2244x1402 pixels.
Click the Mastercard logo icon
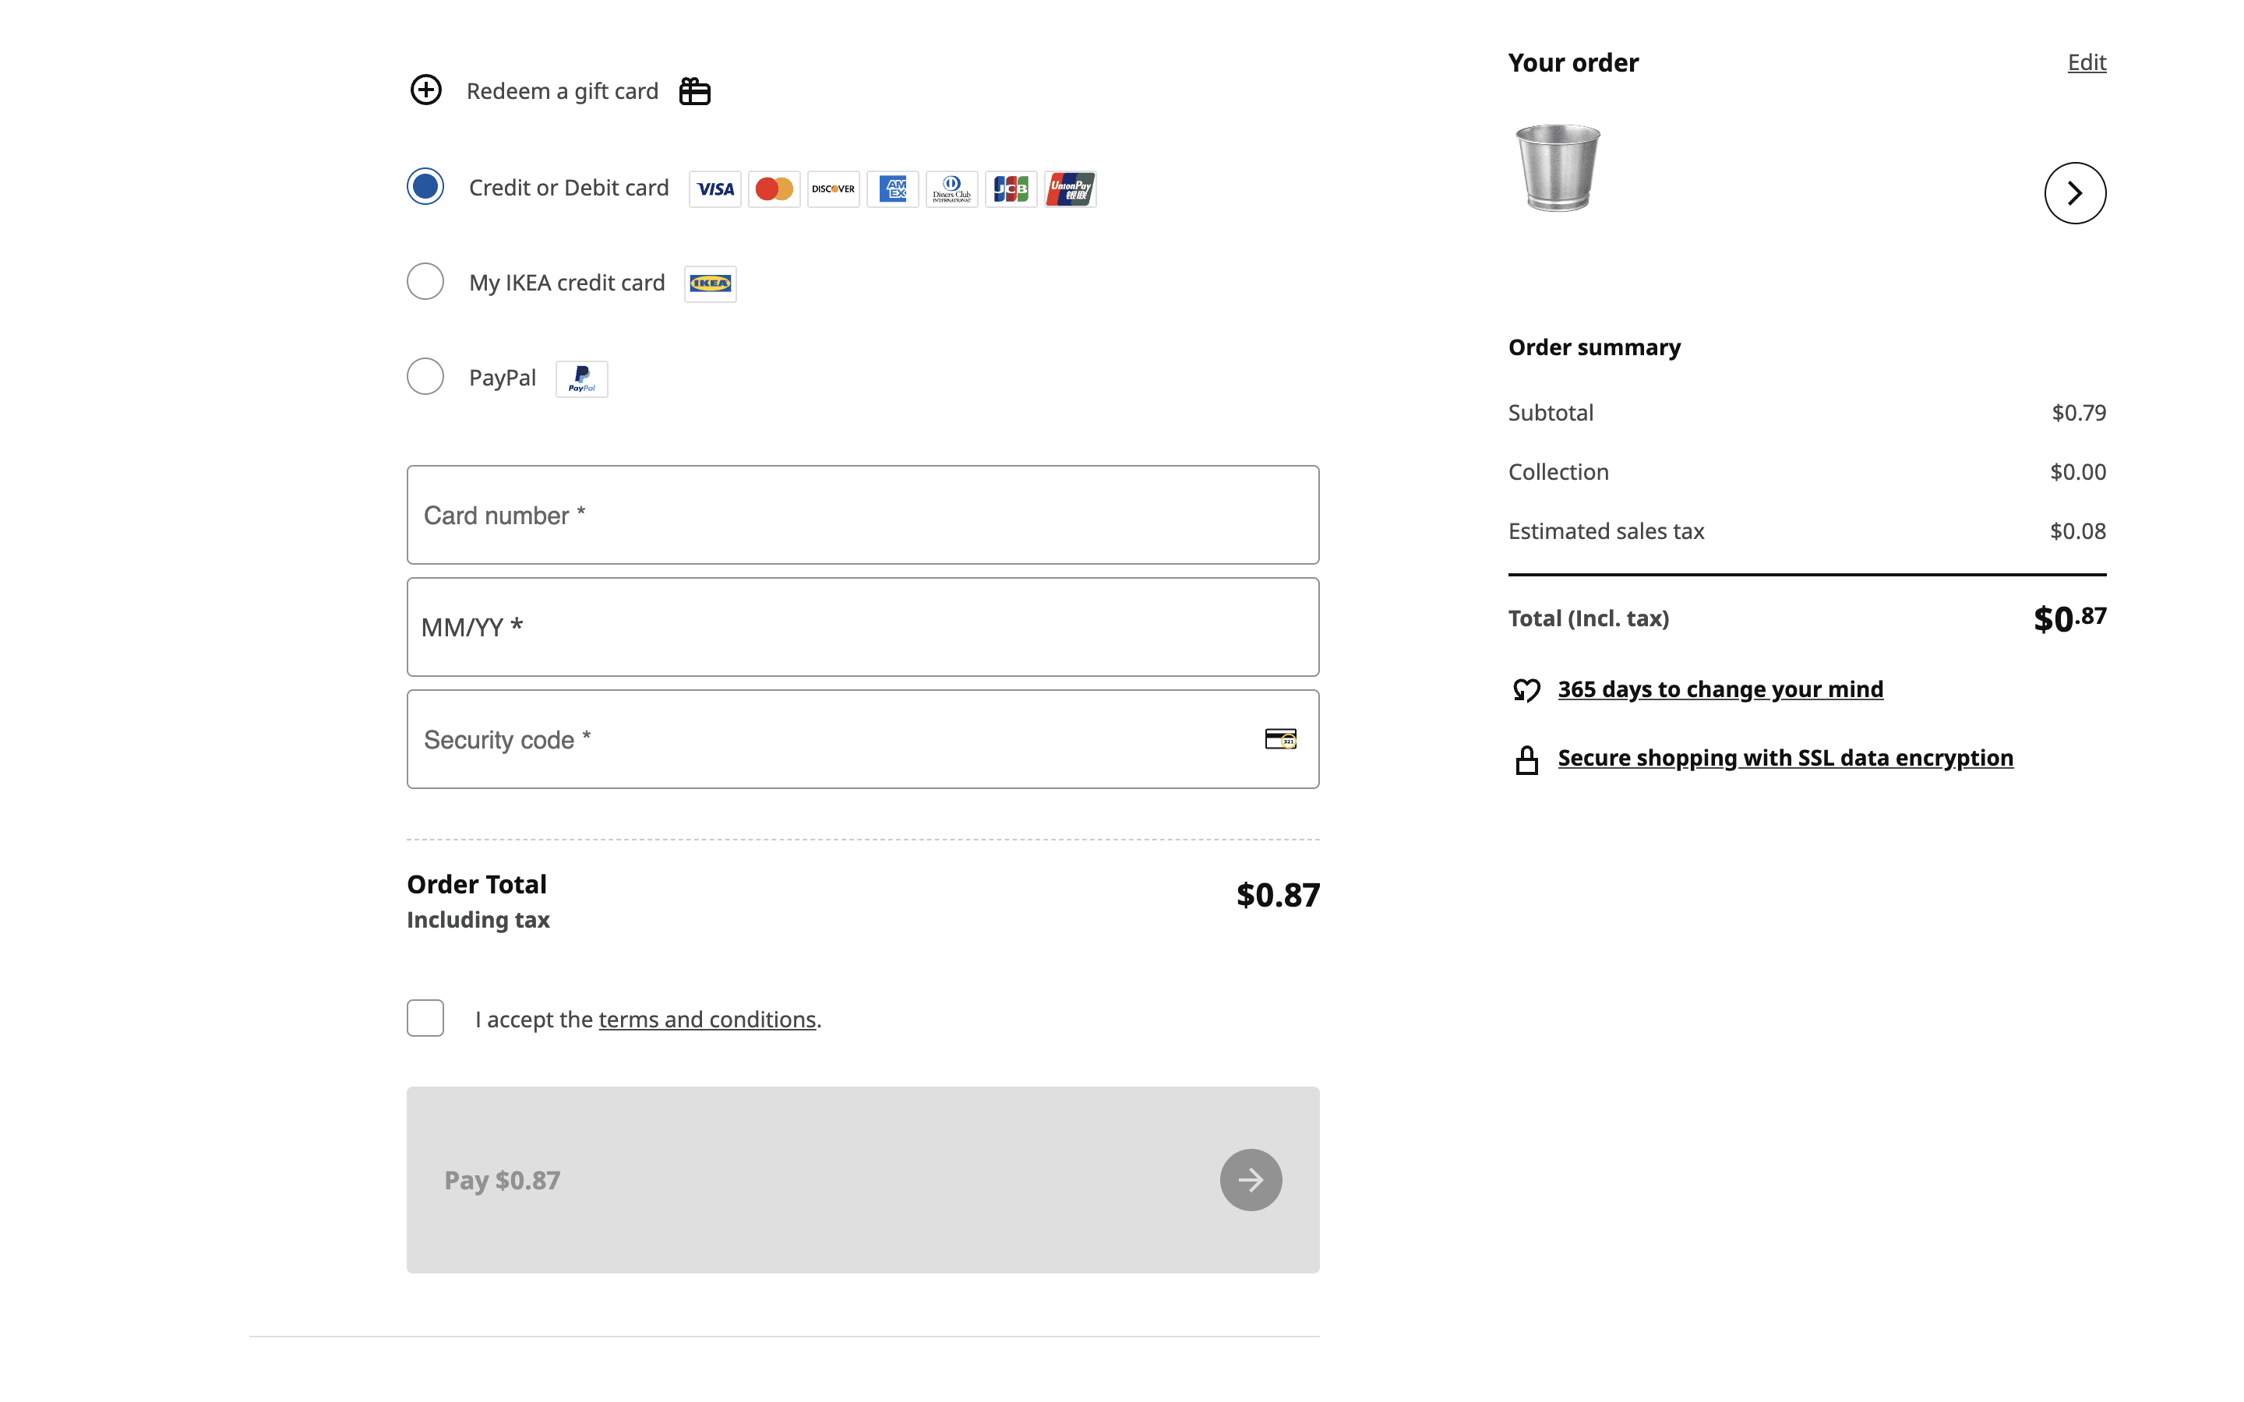coord(774,189)
